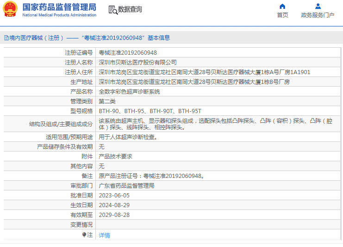Select 深圳市贝斯达医疗股份有限公司 registrant name
This screenshot has height=247, width=343.
137,63
